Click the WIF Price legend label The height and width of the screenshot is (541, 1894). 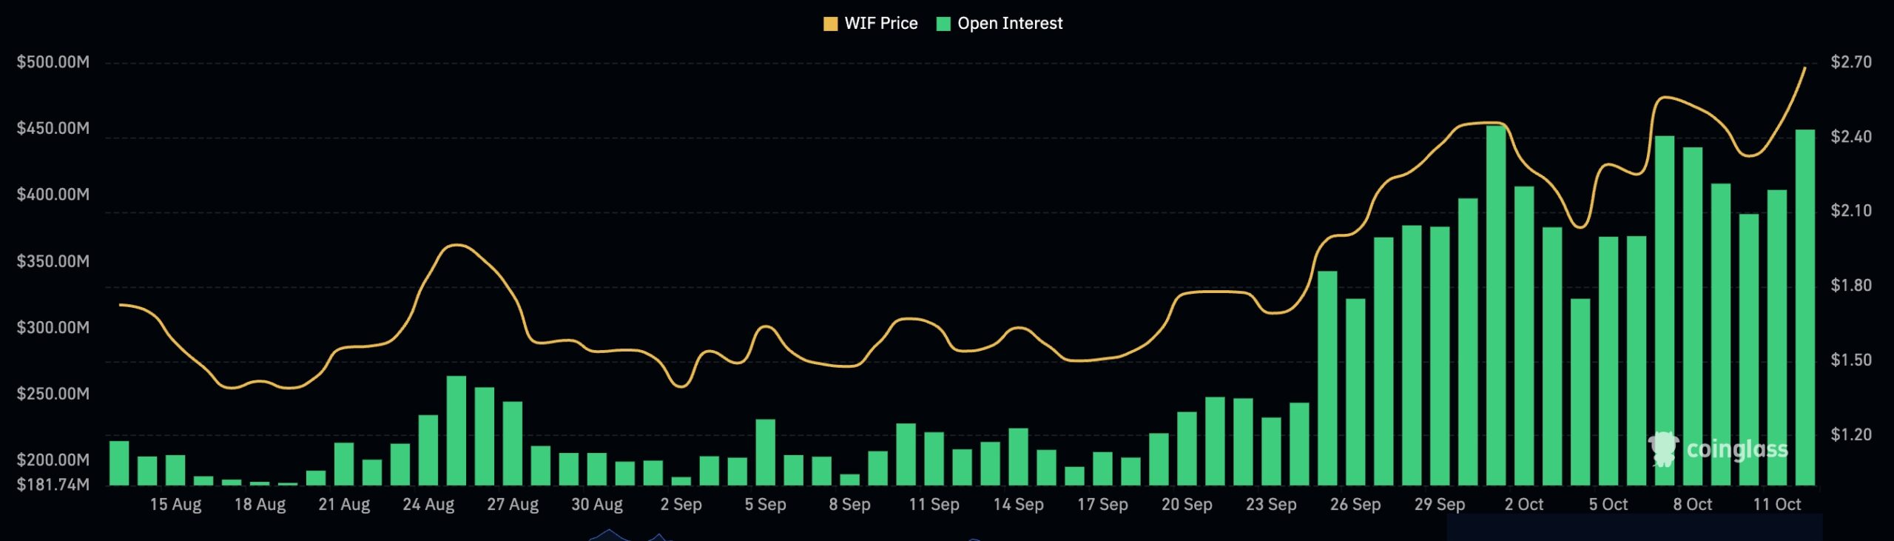881,24
